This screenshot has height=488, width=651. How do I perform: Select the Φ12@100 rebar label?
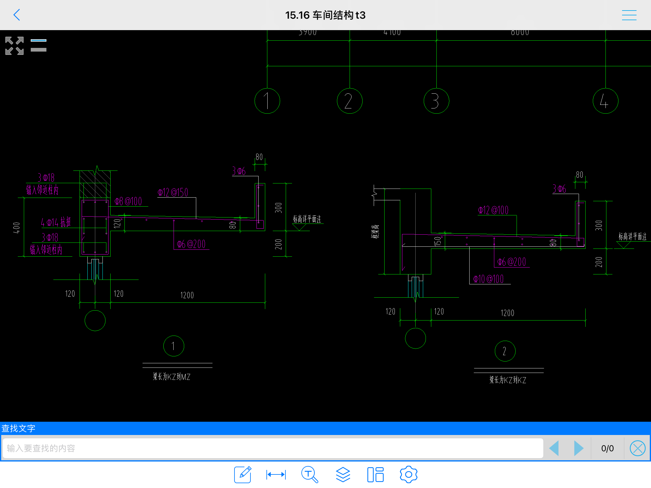click(493, 210)
